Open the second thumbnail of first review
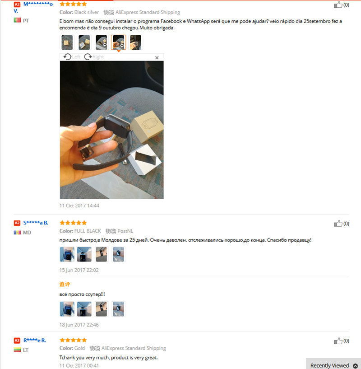The width and height of the screenshot is (361, 369). [x=84, y=42]
